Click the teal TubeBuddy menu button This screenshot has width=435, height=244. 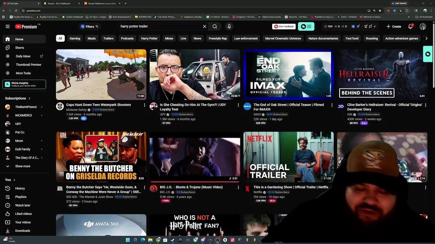click(306, 26)
